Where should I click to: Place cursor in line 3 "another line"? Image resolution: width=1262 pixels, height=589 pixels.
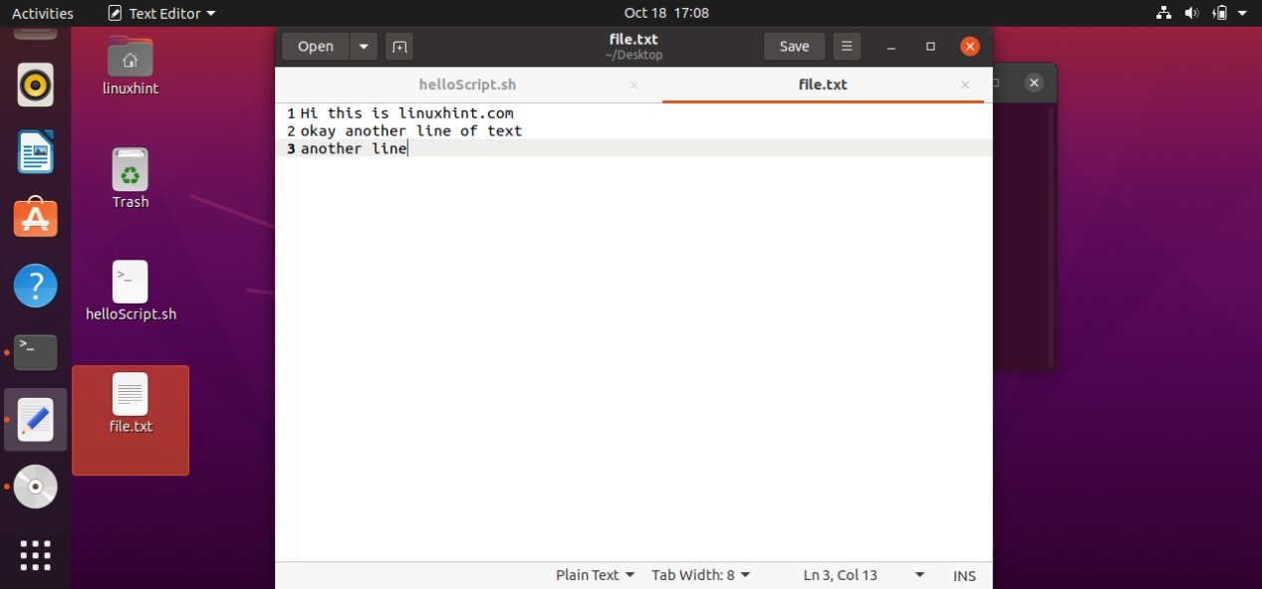coord(354,148)
